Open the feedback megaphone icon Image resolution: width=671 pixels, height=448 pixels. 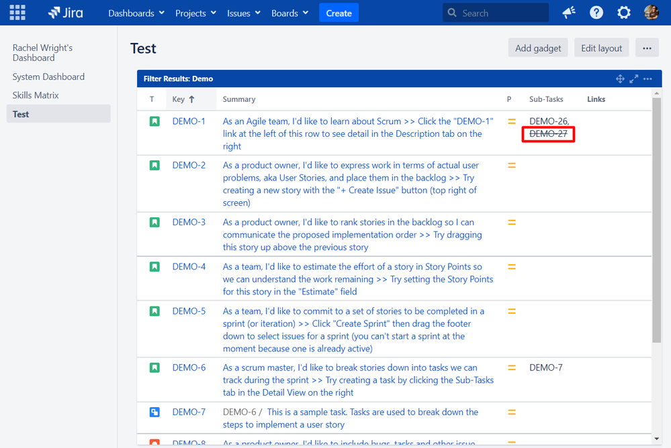point(569,13)
